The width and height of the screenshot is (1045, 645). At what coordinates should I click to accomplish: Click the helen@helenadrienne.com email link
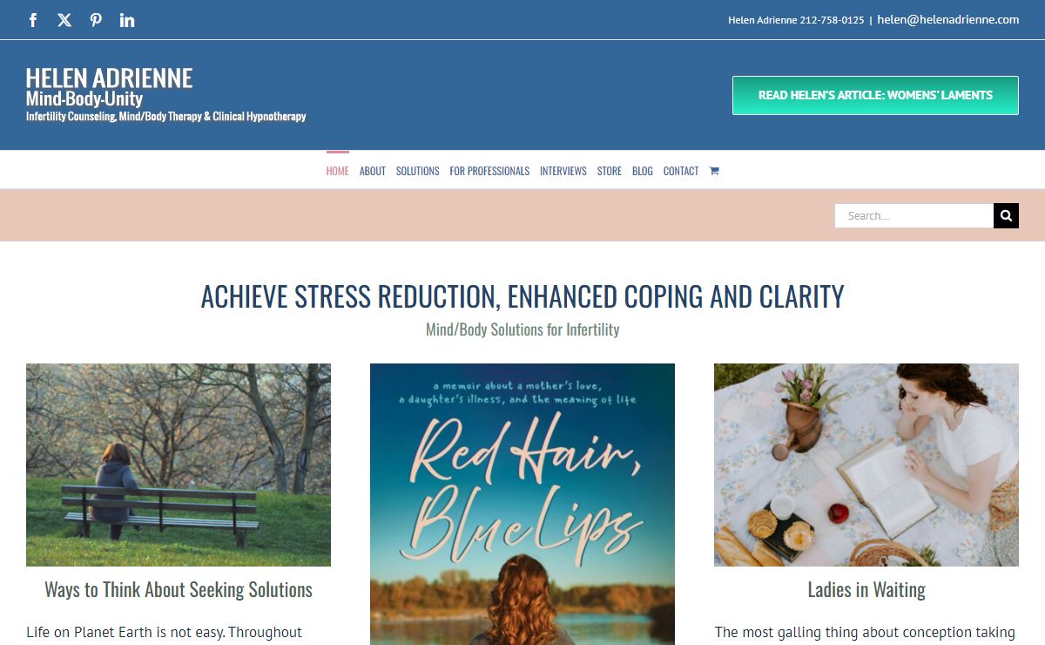(x=948, y=19)
